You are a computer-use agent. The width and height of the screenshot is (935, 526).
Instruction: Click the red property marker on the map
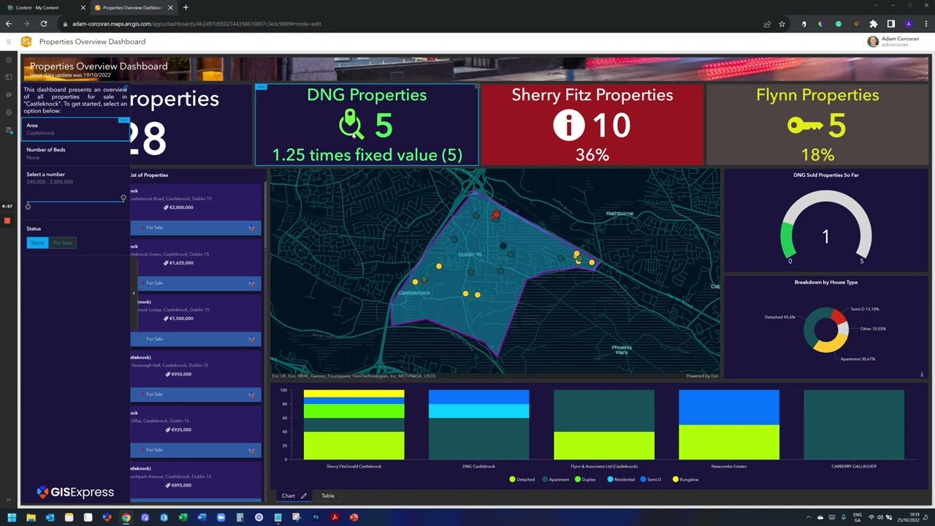496,215
